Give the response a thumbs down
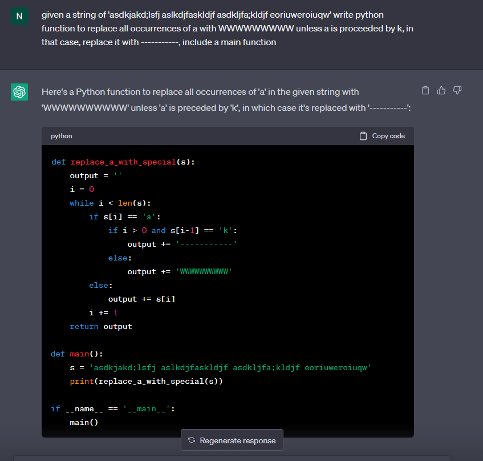 [x=457, y=90]
